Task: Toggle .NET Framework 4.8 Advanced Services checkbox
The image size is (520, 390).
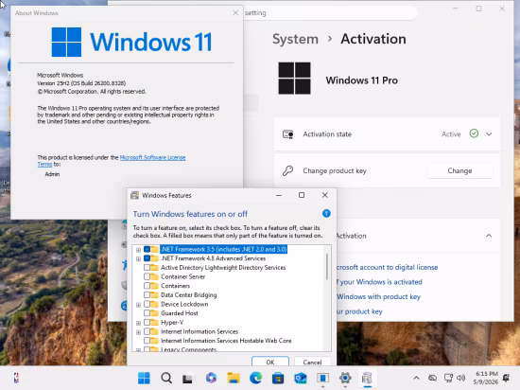Action: 147,258
